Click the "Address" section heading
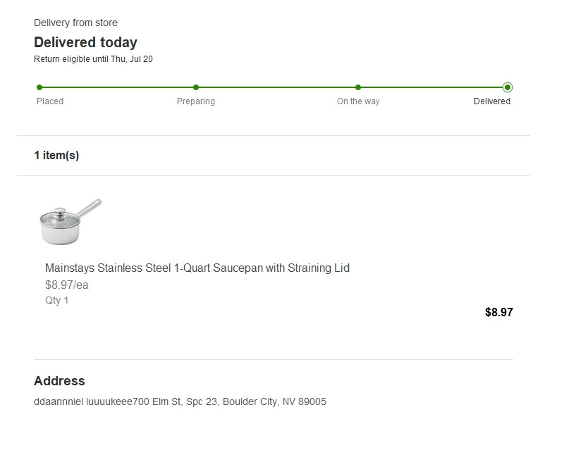Screen dimensions: 564x455 coord(59,381)
